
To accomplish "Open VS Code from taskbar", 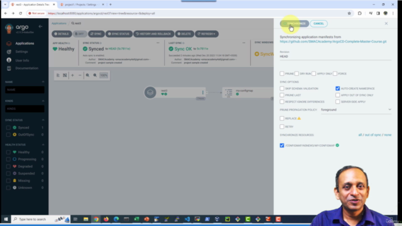I will tap(187, 219).
